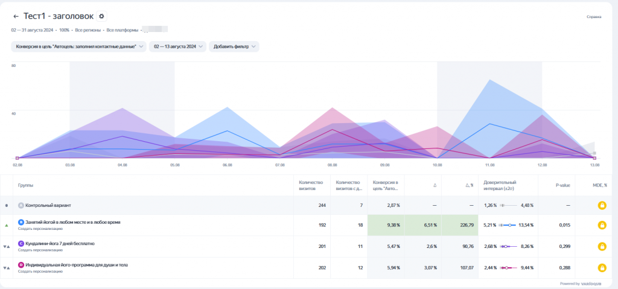Screen dimensions: 618x289
Task: Click lock icon in Занятий йогой row
Action: pos(602,225)
